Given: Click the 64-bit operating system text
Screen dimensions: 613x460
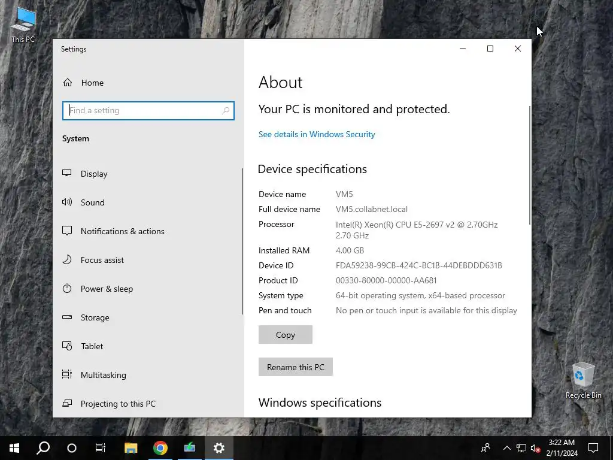Looking at the screenshot, I should [x=420, y=295].
